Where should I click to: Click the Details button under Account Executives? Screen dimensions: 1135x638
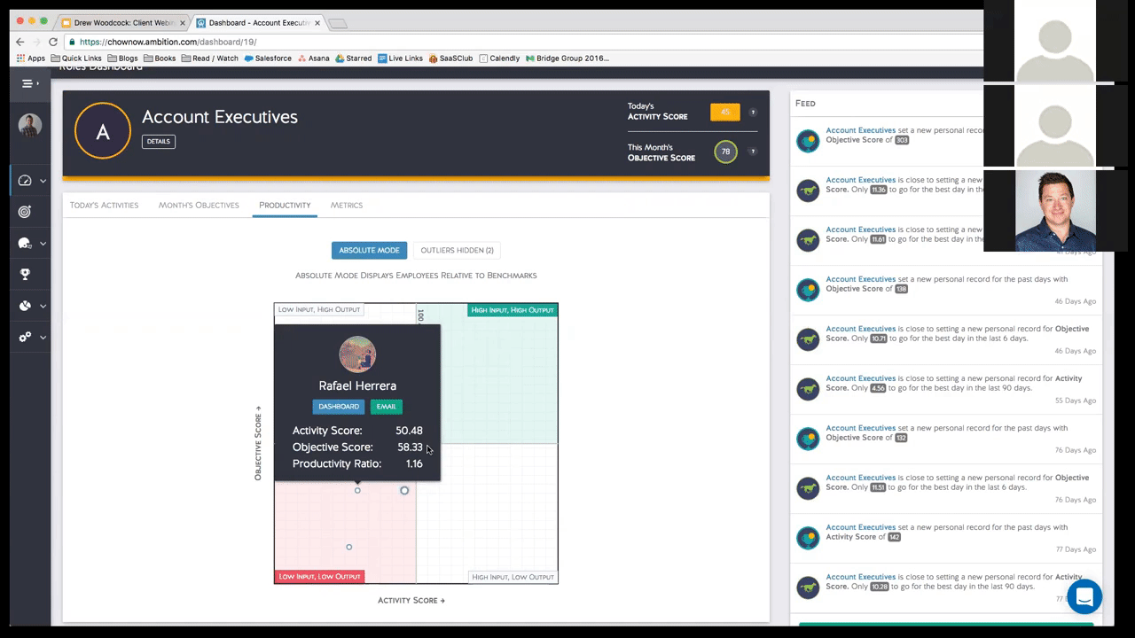(158, 141)
